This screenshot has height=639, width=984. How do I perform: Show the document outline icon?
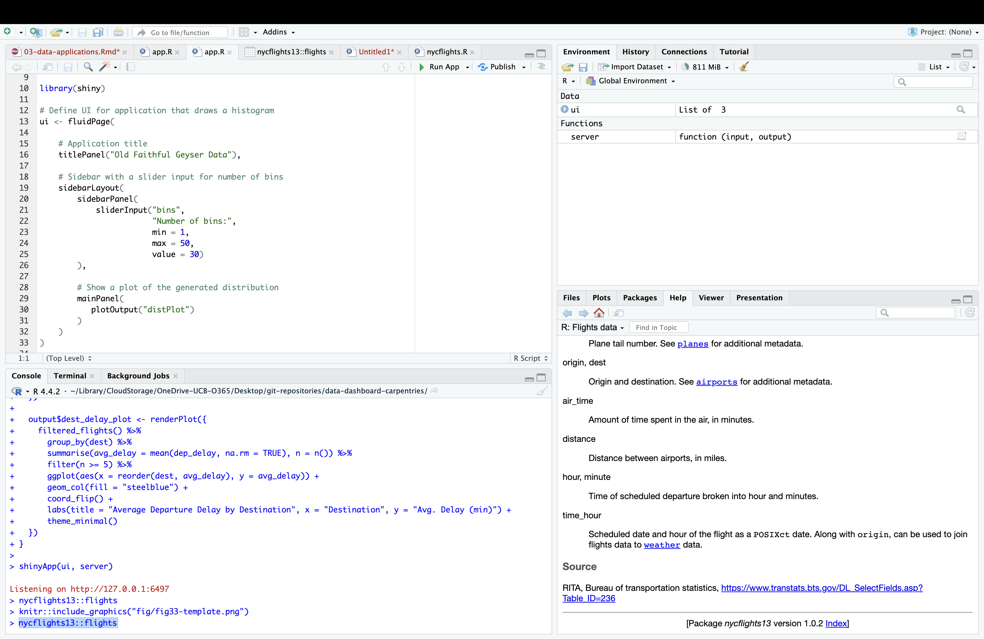tap(541, 67)
